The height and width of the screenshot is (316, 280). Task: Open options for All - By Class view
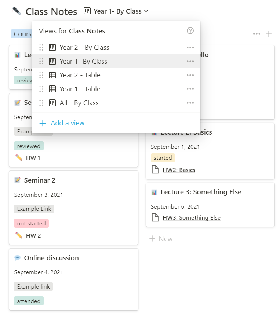190,103
